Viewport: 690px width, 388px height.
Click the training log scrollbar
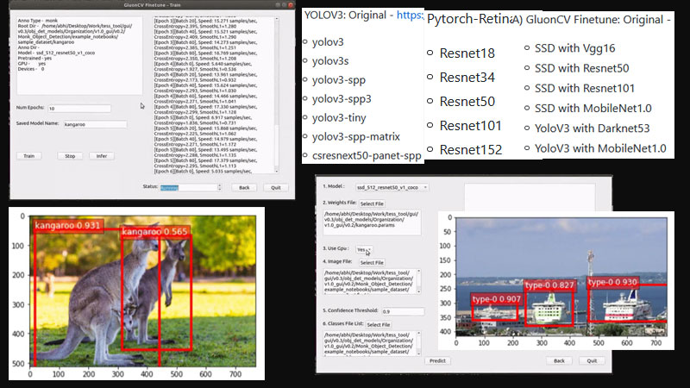pos(276,86)
